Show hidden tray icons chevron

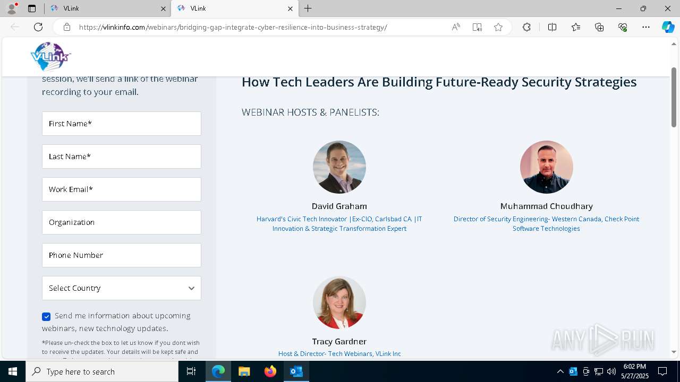pyautogui.click(x=560, y=371)
